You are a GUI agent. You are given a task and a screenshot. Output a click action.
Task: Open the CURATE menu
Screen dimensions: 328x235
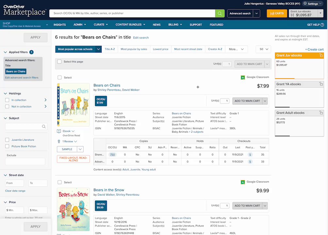(101, 25)
